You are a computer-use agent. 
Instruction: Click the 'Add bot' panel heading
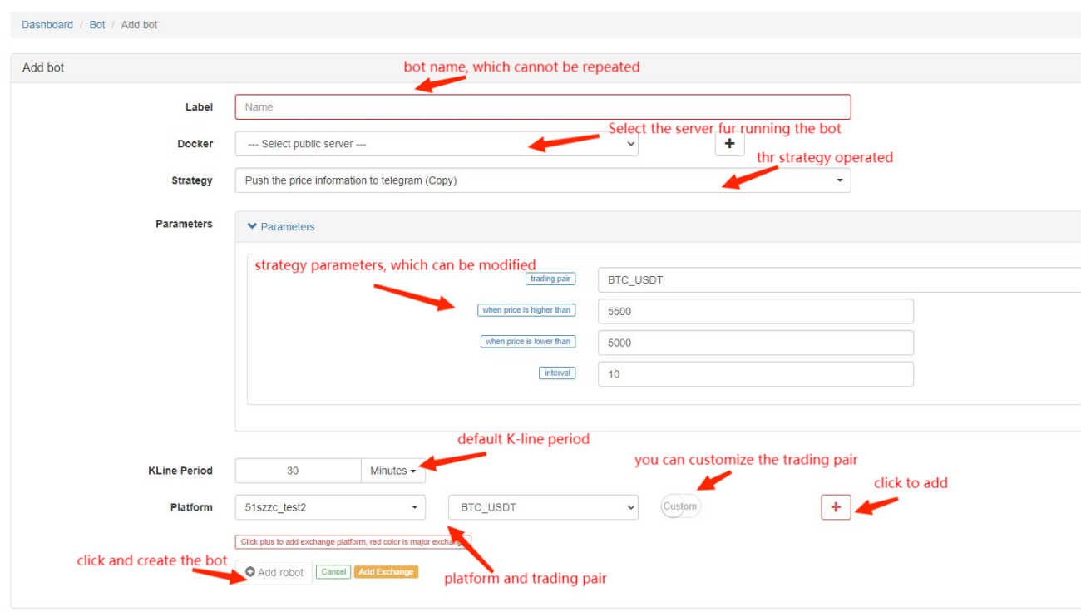pyautogui.click(x=43, y=67)
